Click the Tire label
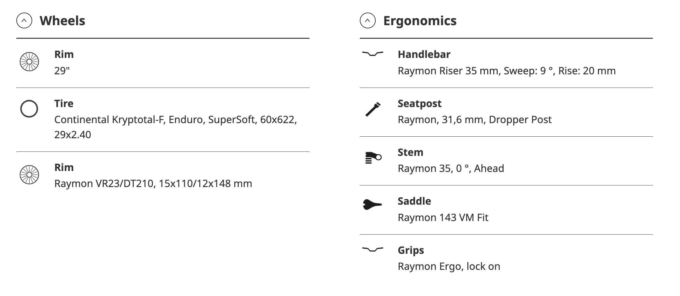The width and height of the screenshot is (680, 296). pos(64,104)
